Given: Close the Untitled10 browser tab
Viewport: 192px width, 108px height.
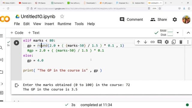Looking at the screenshot, I should (161, 3).
